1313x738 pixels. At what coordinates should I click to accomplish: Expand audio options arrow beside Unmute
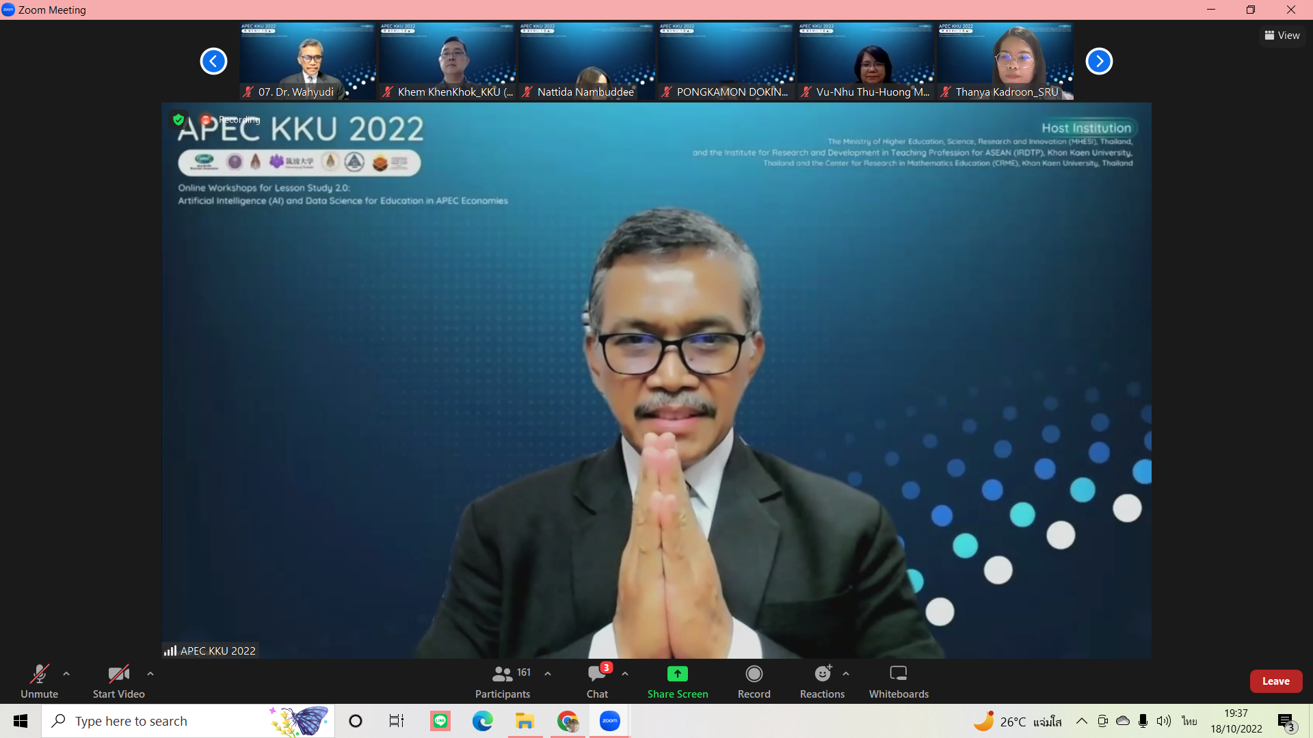point(66,674)
